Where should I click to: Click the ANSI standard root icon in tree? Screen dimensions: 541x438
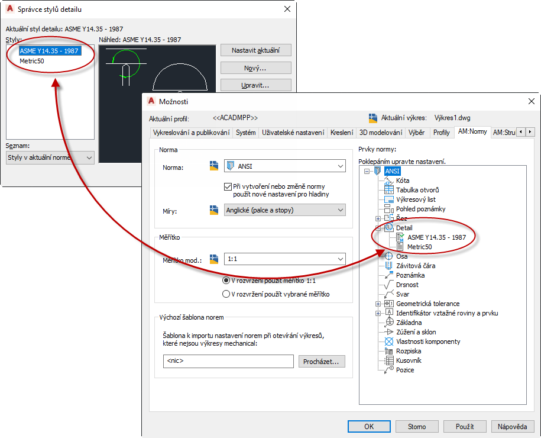[x=377, y=171]
